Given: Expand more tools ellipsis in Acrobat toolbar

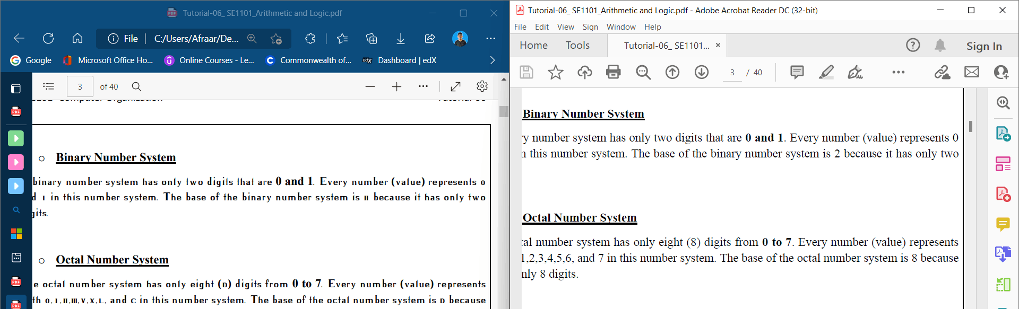Looking at the screenshot, I should click(898, 72).
